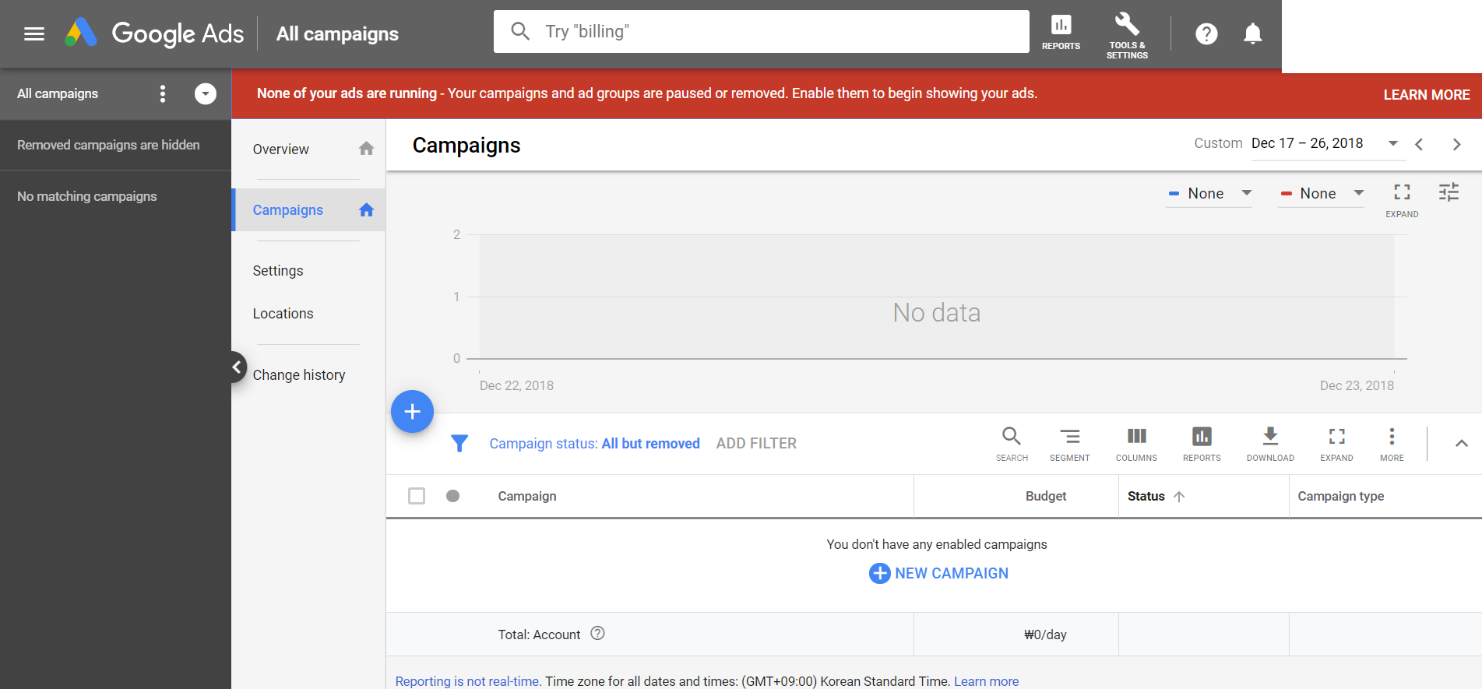The height and width of the screenshot is (689, 1482).
Task: Open notifications bell
Action: coord(1252,33)
